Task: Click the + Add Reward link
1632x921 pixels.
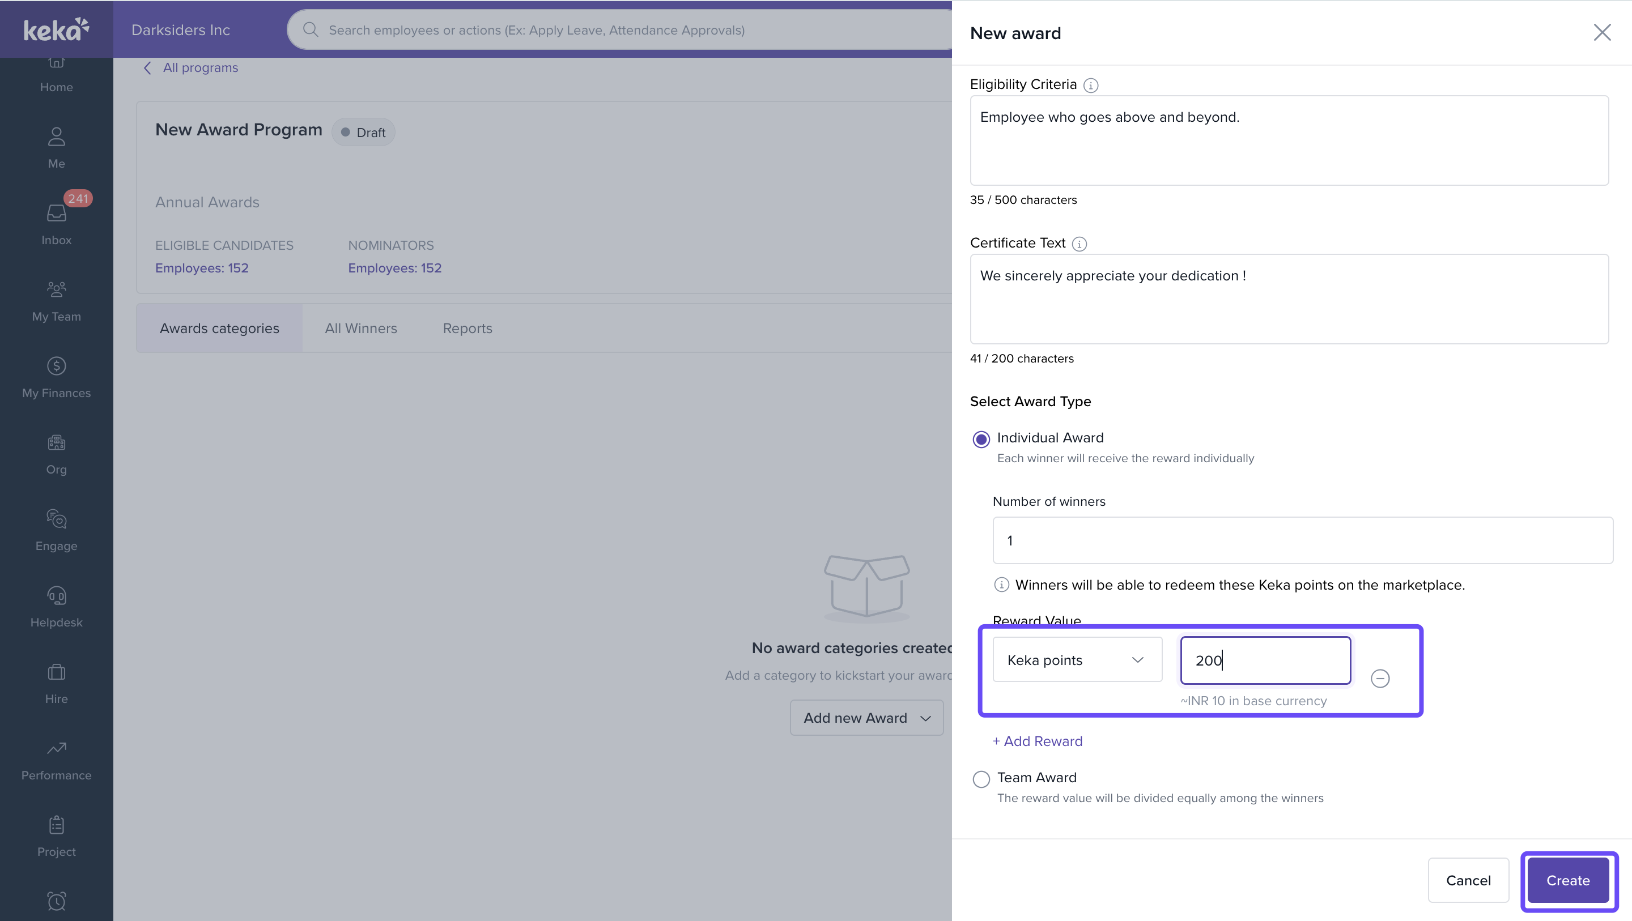Action: click(1037, 741)
